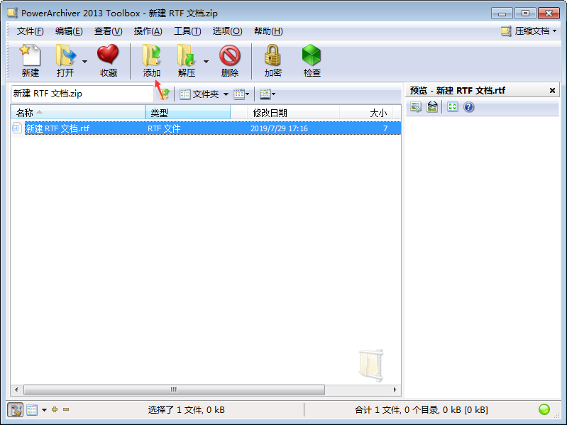
Task: Open the 操作(A) menu
Action: (148, 31)
